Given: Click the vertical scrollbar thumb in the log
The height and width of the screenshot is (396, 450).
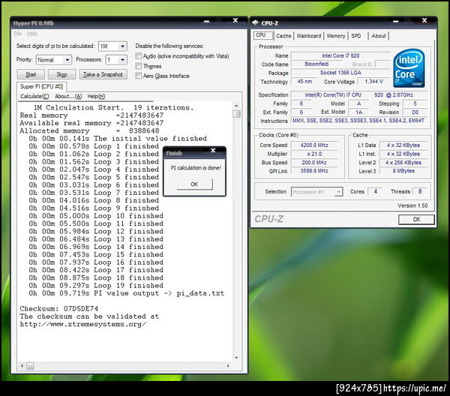Looking at the screenshot, I should (x=236, y=114).
